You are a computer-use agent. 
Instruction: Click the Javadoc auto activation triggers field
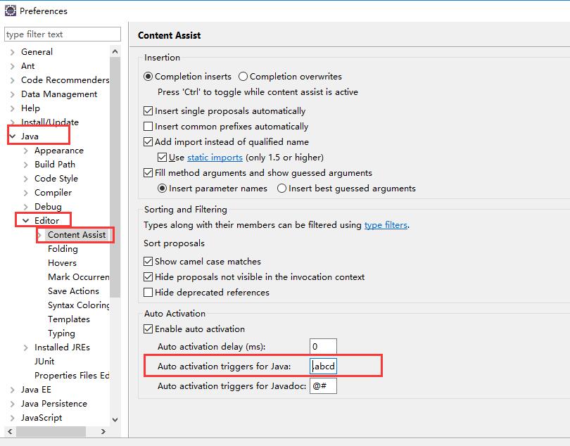[x=323, y=386]
